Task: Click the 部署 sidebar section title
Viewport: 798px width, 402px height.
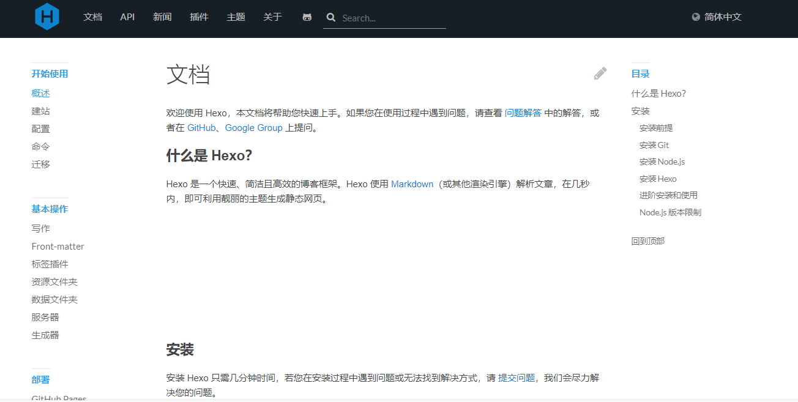Action: point(41,380)
